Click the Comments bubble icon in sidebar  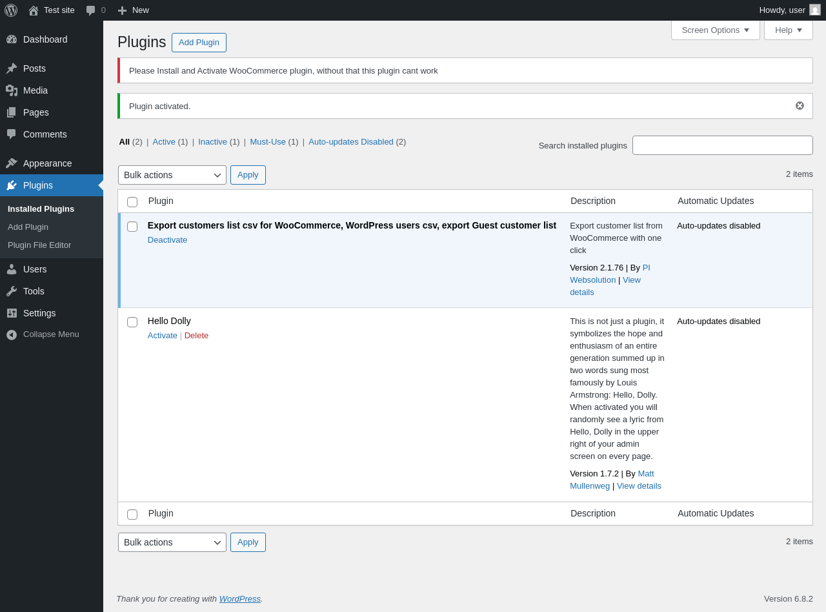pos(12,134)
